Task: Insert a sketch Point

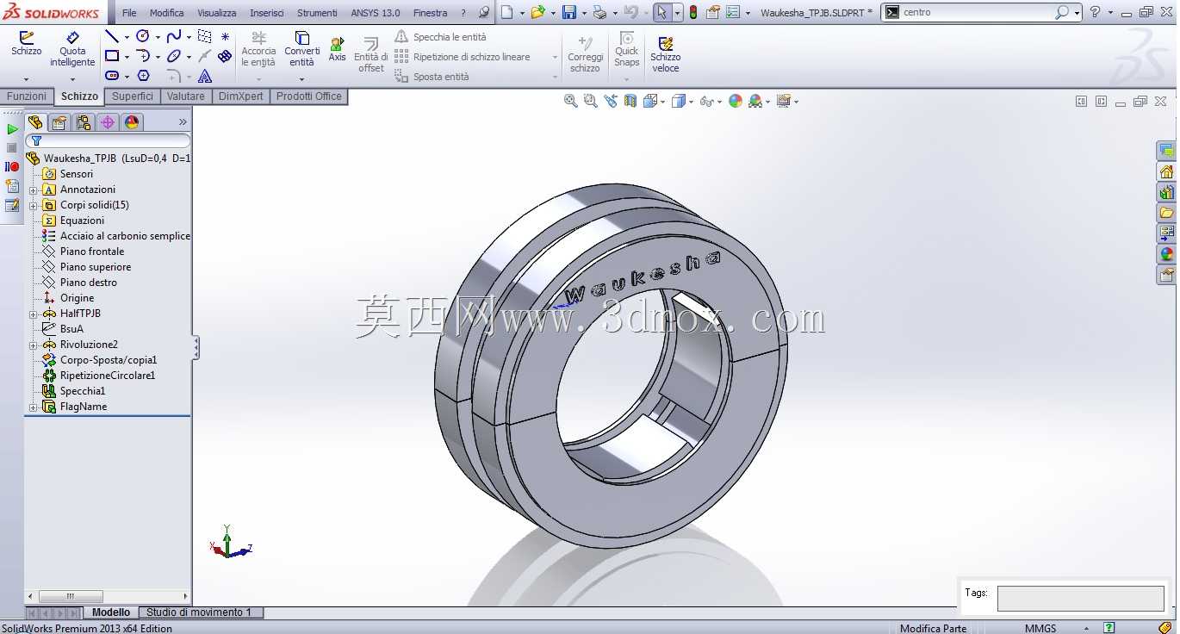Action: (x=225, y=36)
